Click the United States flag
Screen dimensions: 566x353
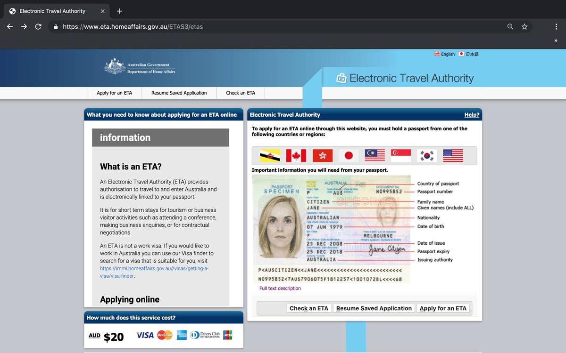tap(453, 156)
